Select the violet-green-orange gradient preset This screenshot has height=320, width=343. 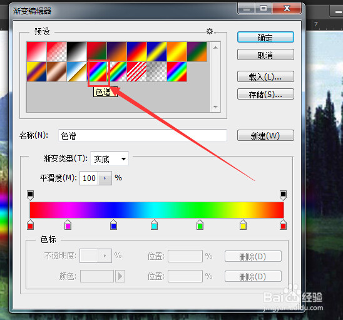point(197,51)
